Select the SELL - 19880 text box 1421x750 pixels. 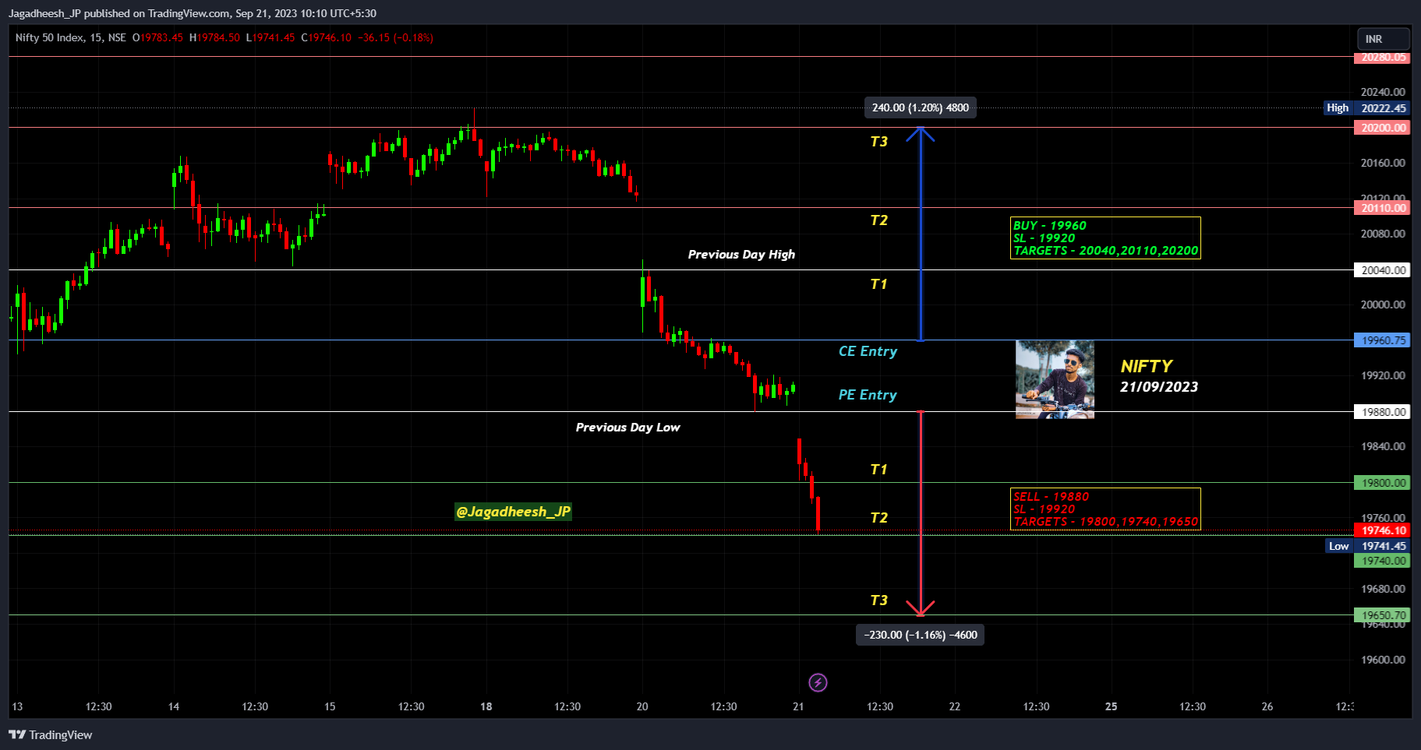(x=1105, y=509)
